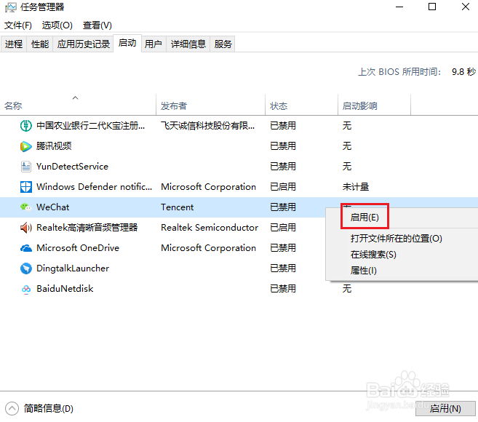
Task: Click the sort arrow above 名称 column
Action: tap(75, 97)
